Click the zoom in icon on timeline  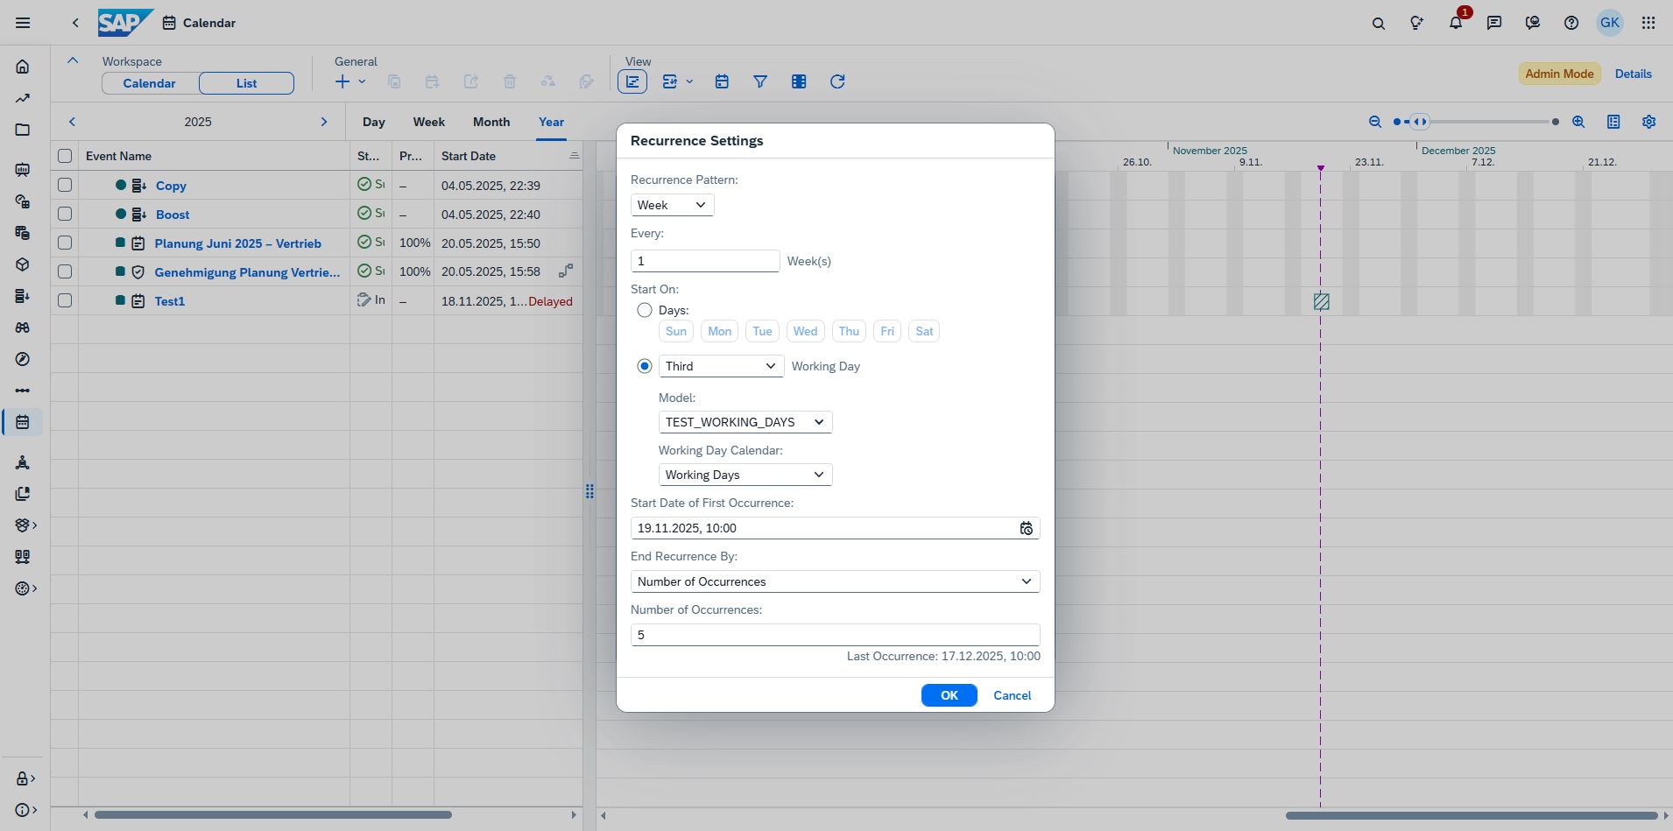(1578, 122)
